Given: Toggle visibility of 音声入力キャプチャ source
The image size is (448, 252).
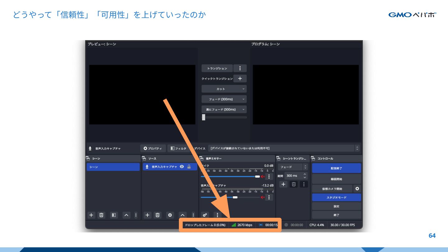Looking at the screenshot, I should [x=182, y=167].
